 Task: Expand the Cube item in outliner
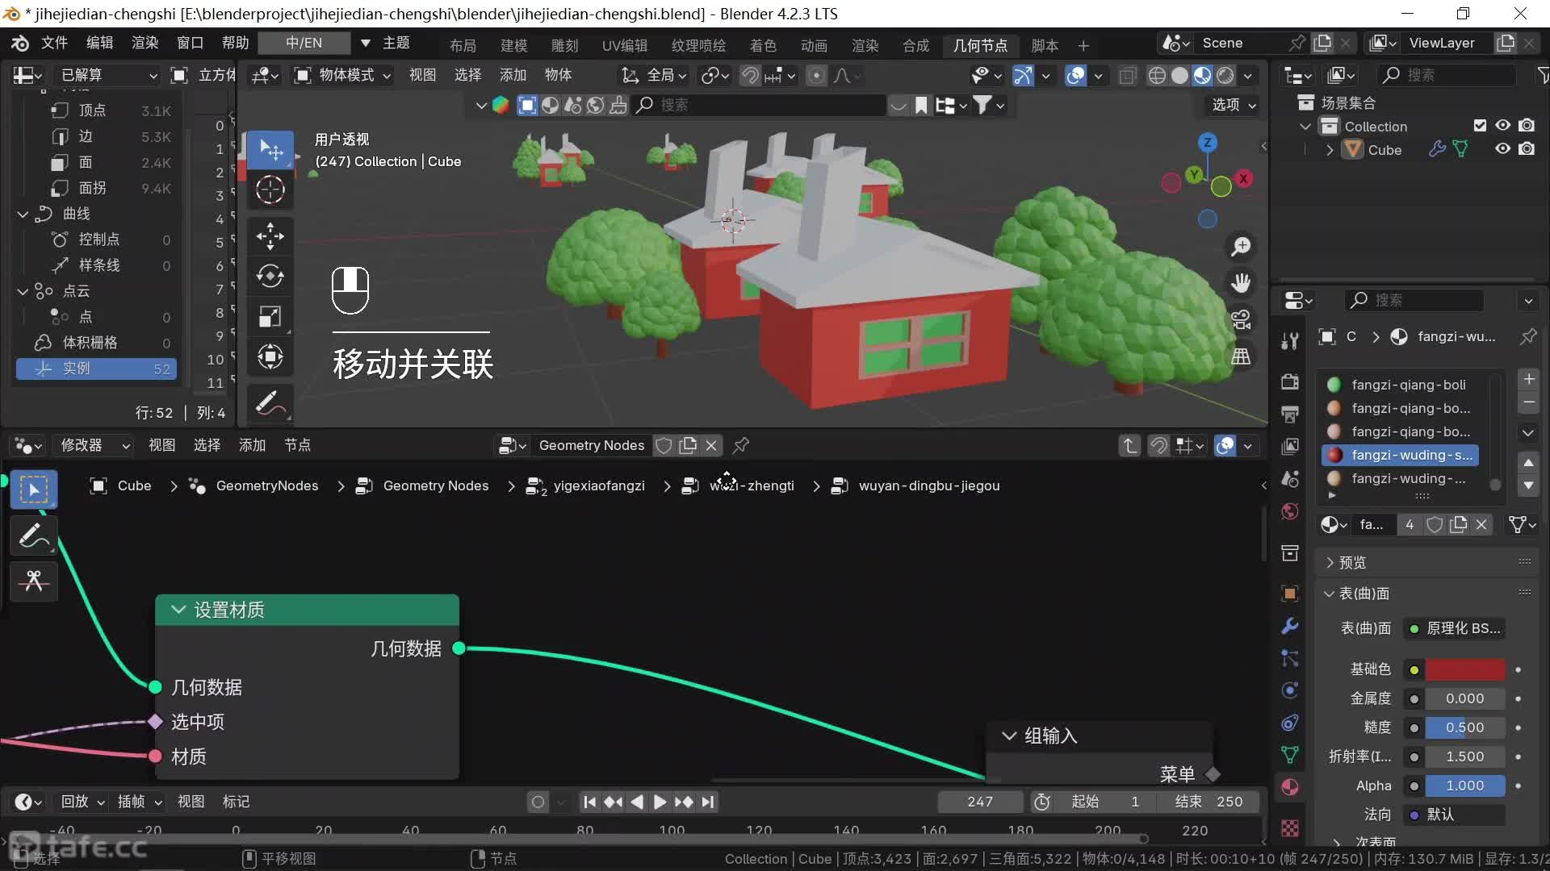(x=1330, y=150)
